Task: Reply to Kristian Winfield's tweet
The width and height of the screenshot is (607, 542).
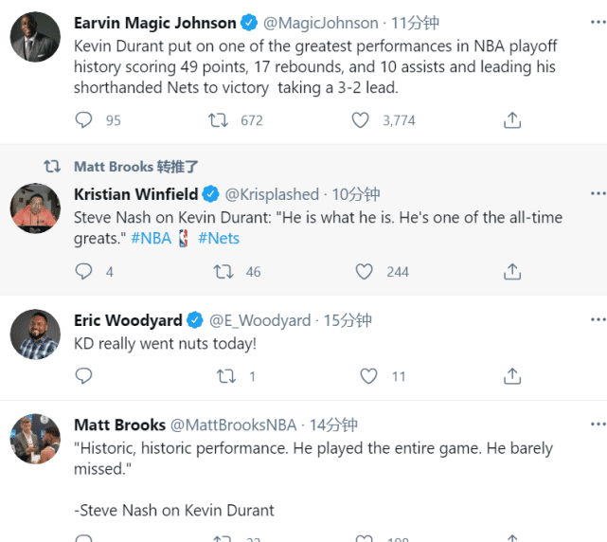Action: tap(84, 272)
